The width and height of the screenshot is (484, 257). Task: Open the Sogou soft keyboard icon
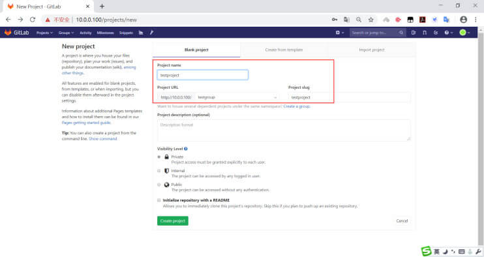tap(461, 251)
